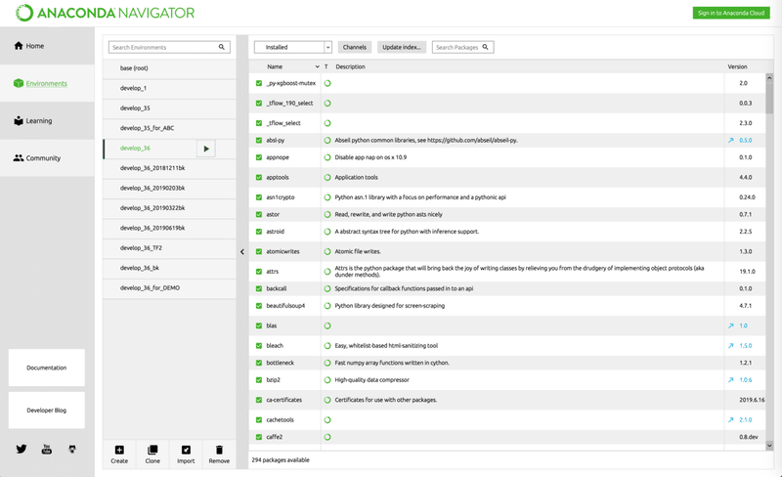Click the Anaconda Navigator logo
The image size is (782, 477).
105,13
